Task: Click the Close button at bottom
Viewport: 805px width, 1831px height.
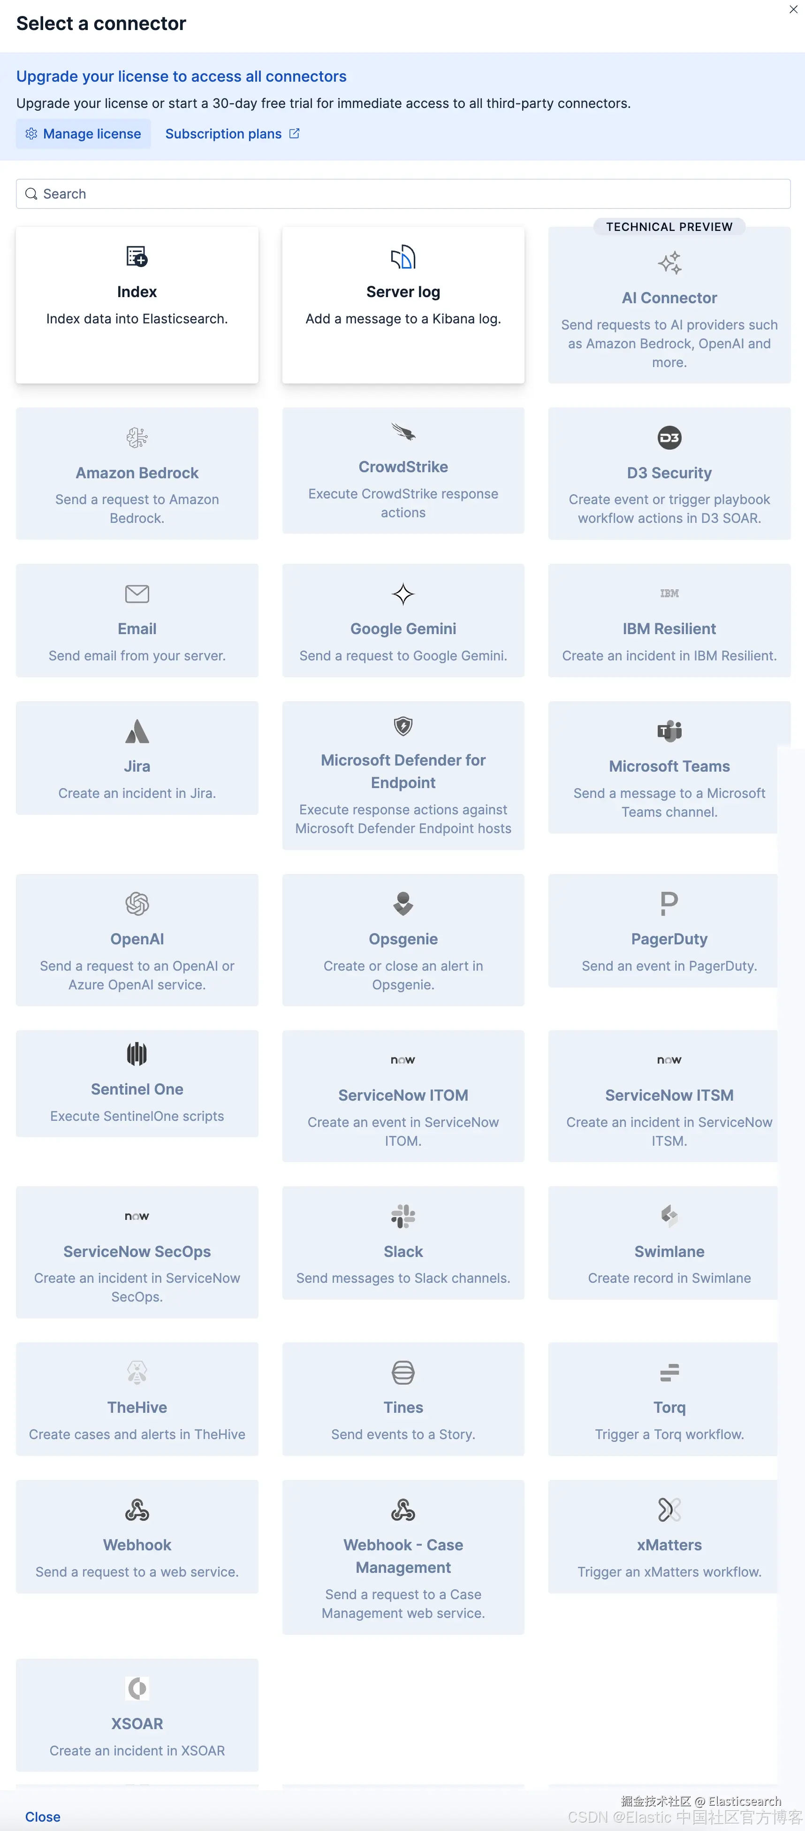Action: click(x=43, y=1816)
